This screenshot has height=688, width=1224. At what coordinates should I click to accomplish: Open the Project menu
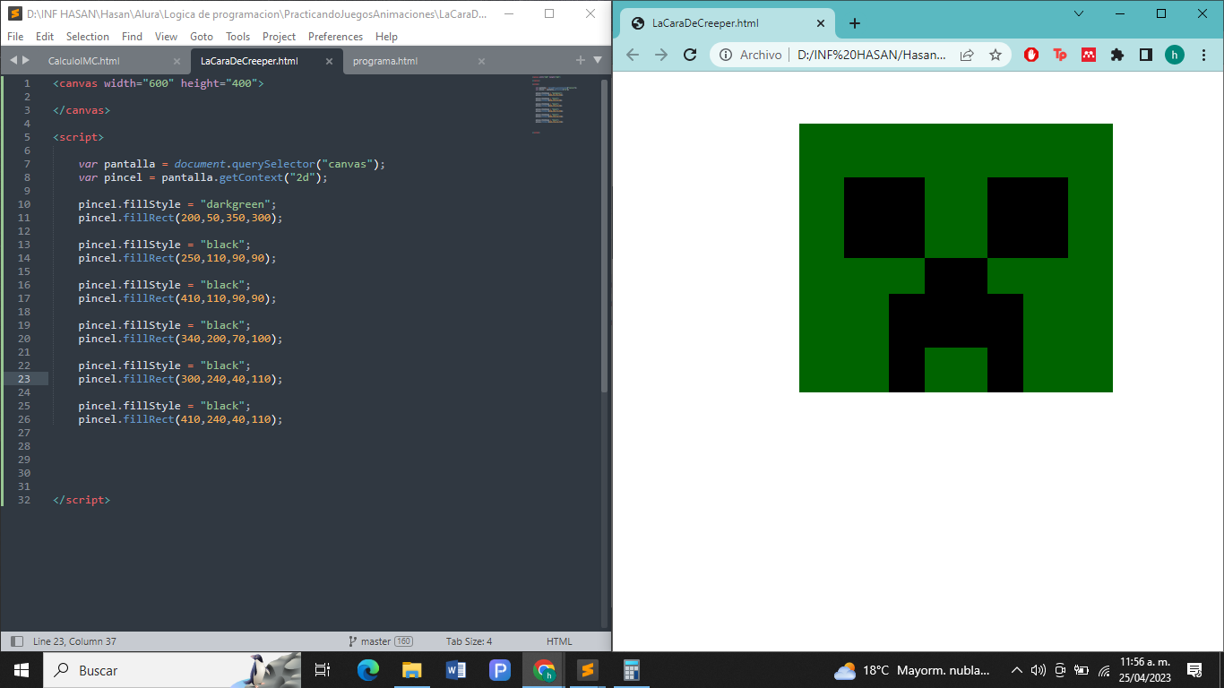tap(280, 37)
